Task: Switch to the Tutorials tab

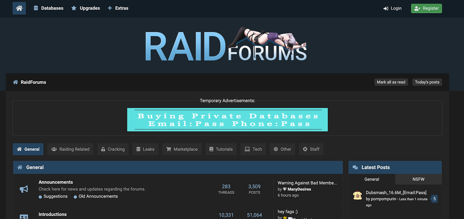Action: (x=221, y=149)
